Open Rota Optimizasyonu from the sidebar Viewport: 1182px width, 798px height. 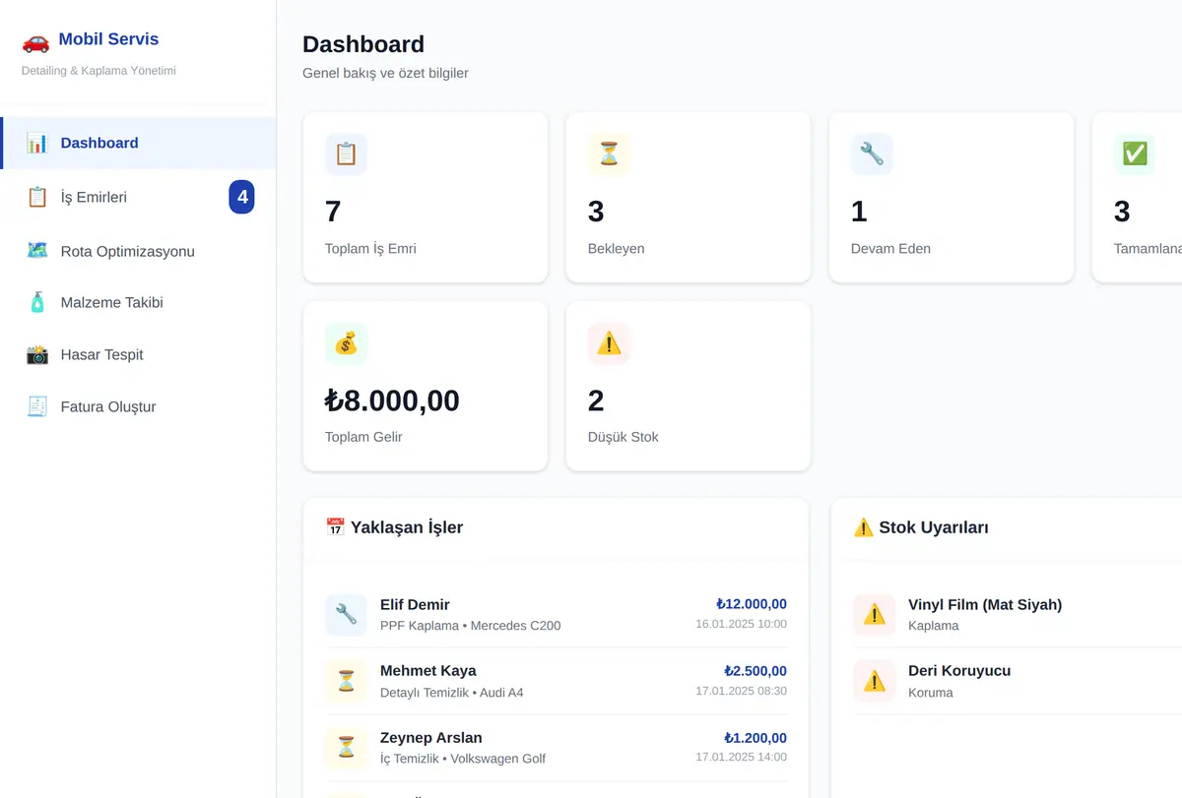[139, 251]
